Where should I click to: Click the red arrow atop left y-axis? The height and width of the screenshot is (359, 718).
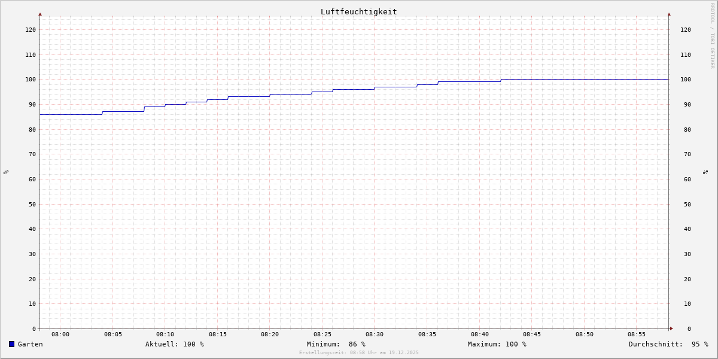[x=40, y=14]
